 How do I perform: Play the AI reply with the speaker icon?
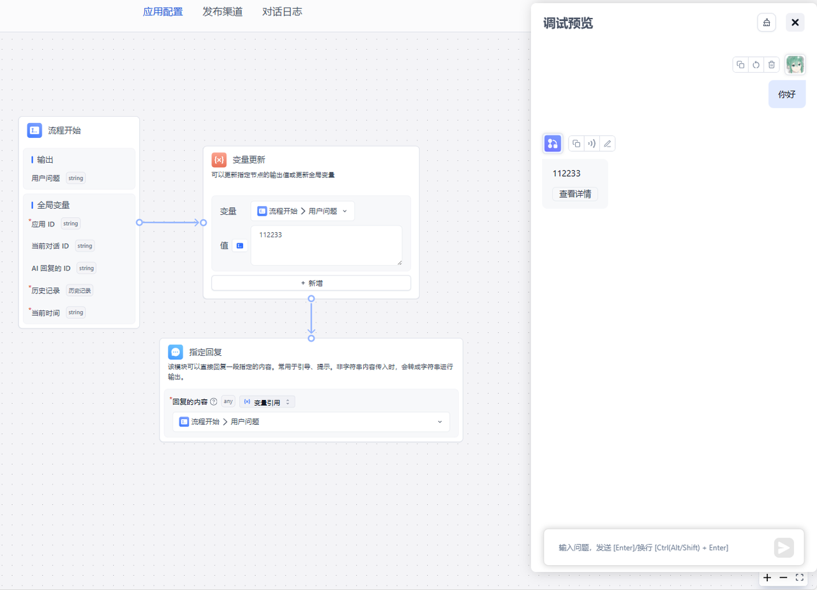click(x=592, y=144)
